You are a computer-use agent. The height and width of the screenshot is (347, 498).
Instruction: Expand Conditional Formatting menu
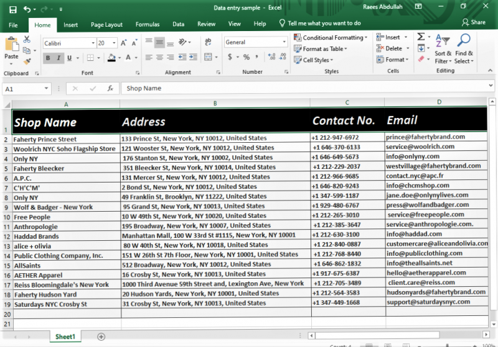tap(331, 37)
